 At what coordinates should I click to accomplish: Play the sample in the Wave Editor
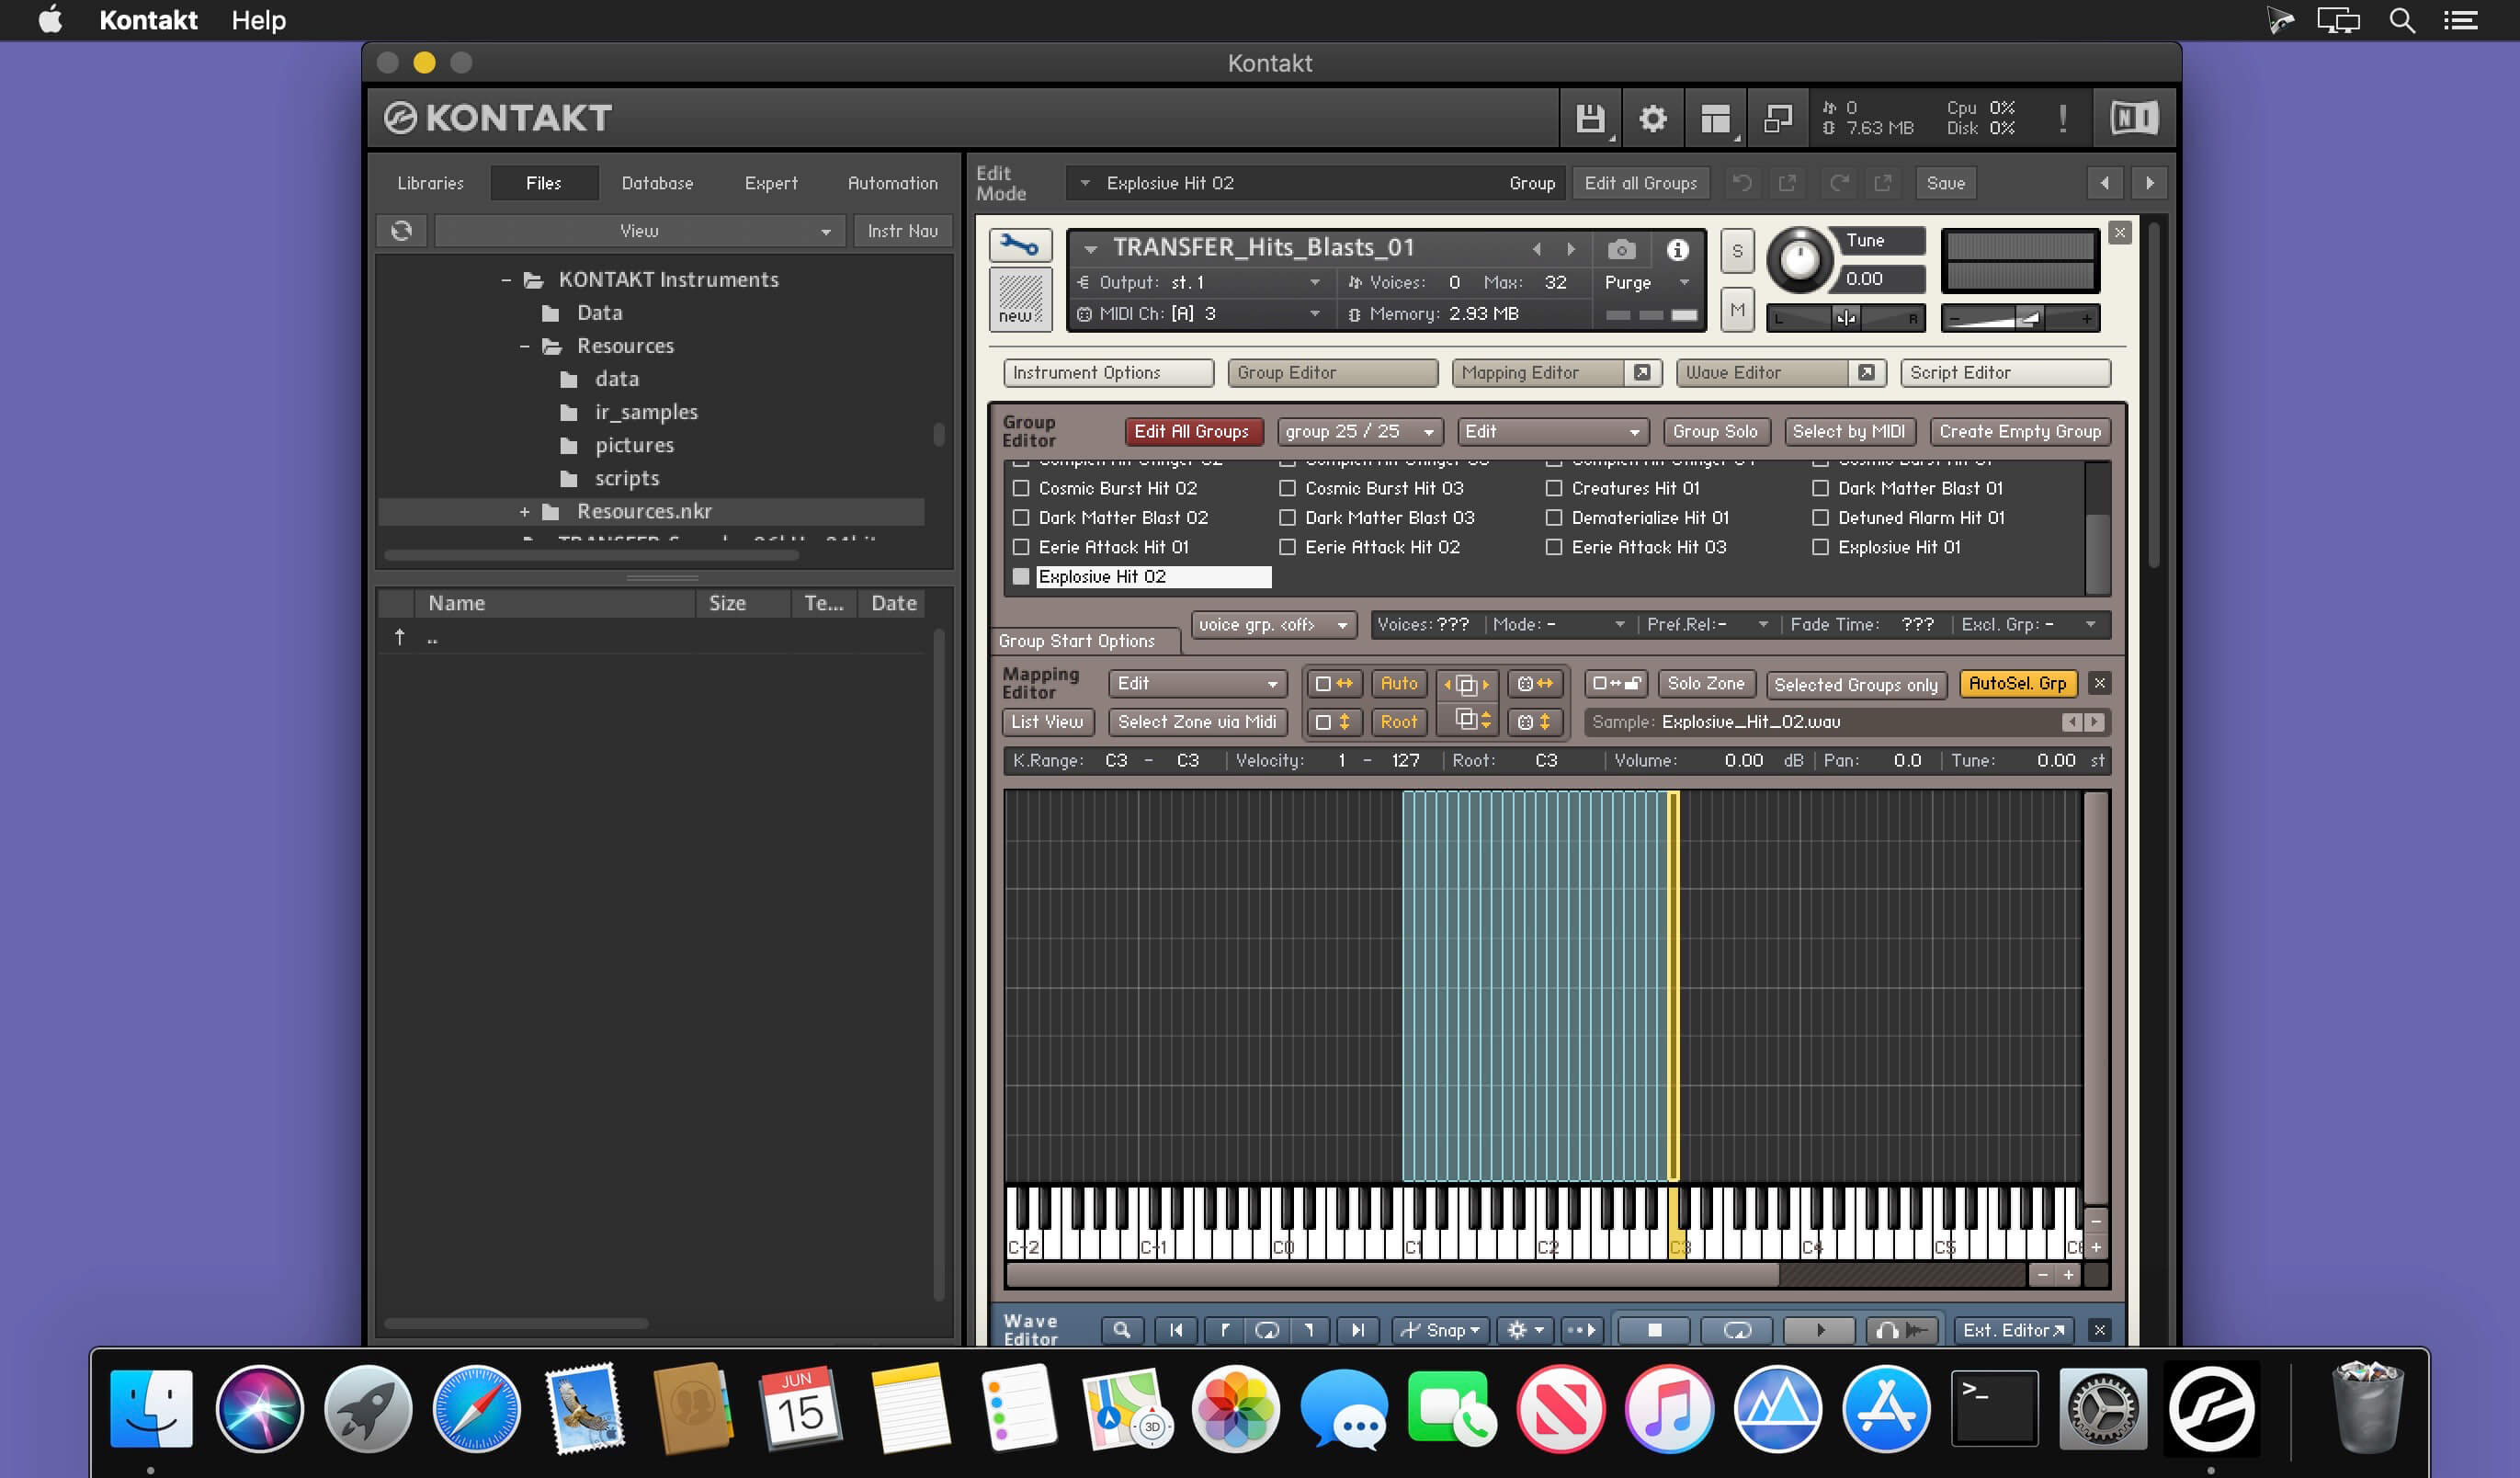1820,1330
